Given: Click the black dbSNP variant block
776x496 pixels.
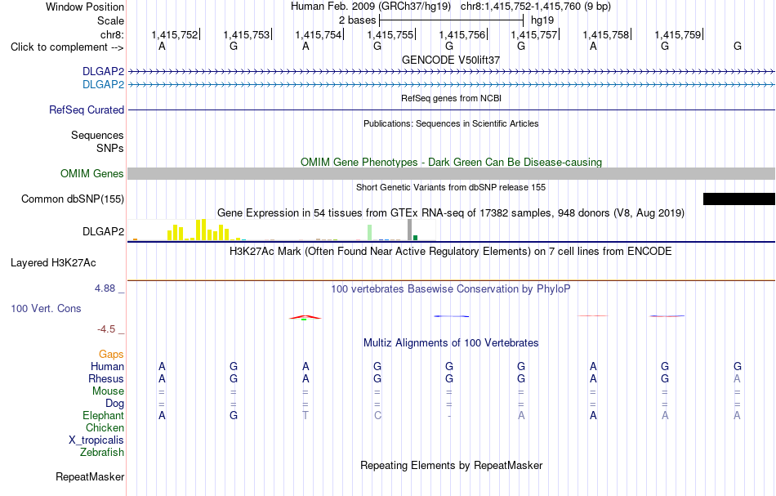Looking at the screenshot, I should [739, 199].
